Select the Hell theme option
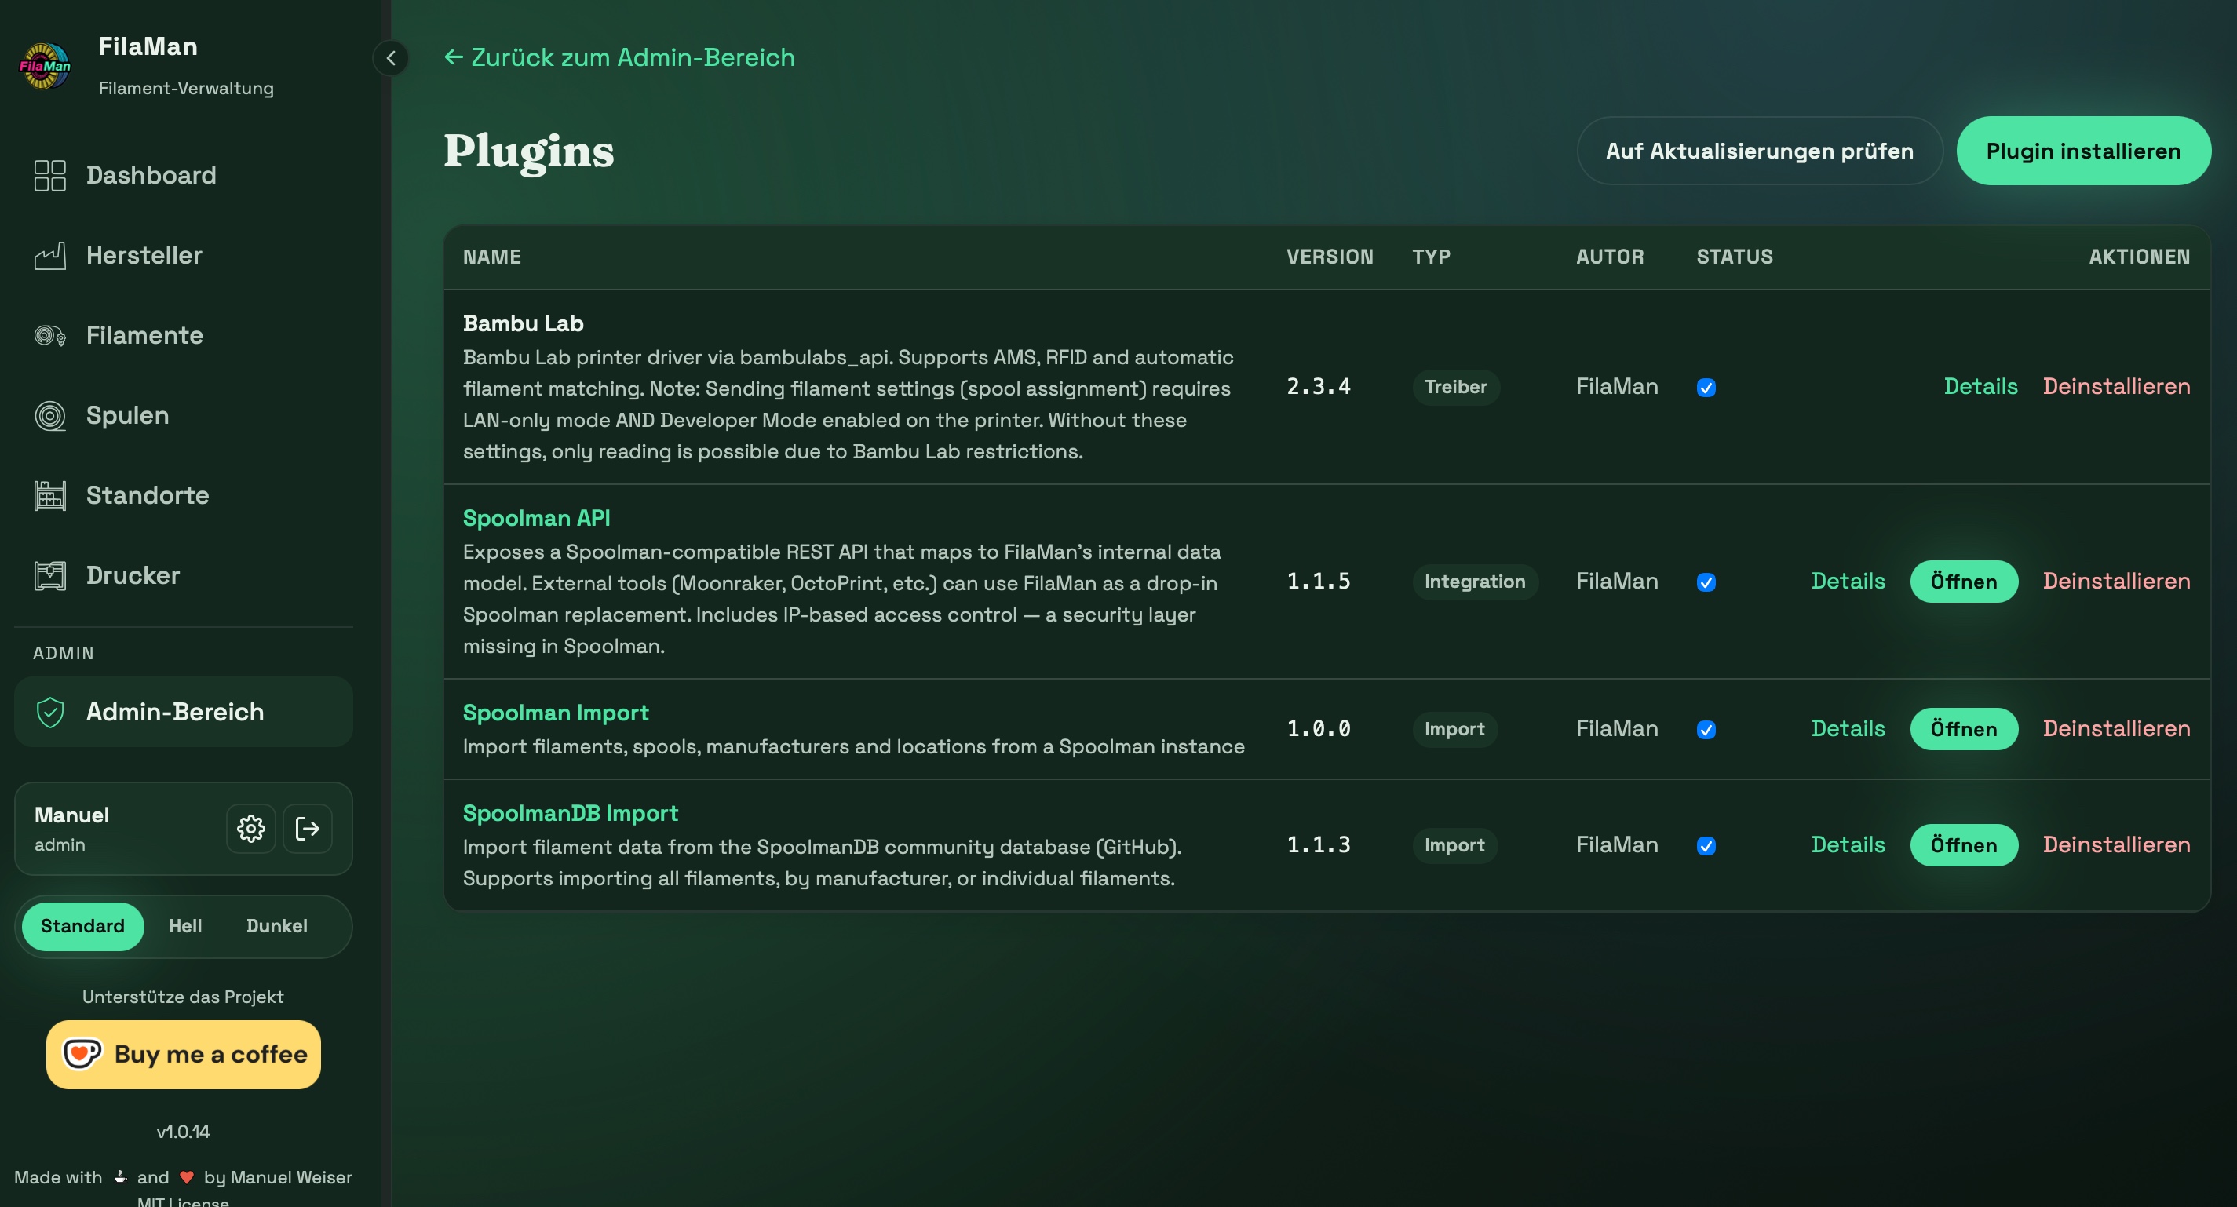Image resolution: width=2237 pixels, height=1207 pixels. point(185,926)
